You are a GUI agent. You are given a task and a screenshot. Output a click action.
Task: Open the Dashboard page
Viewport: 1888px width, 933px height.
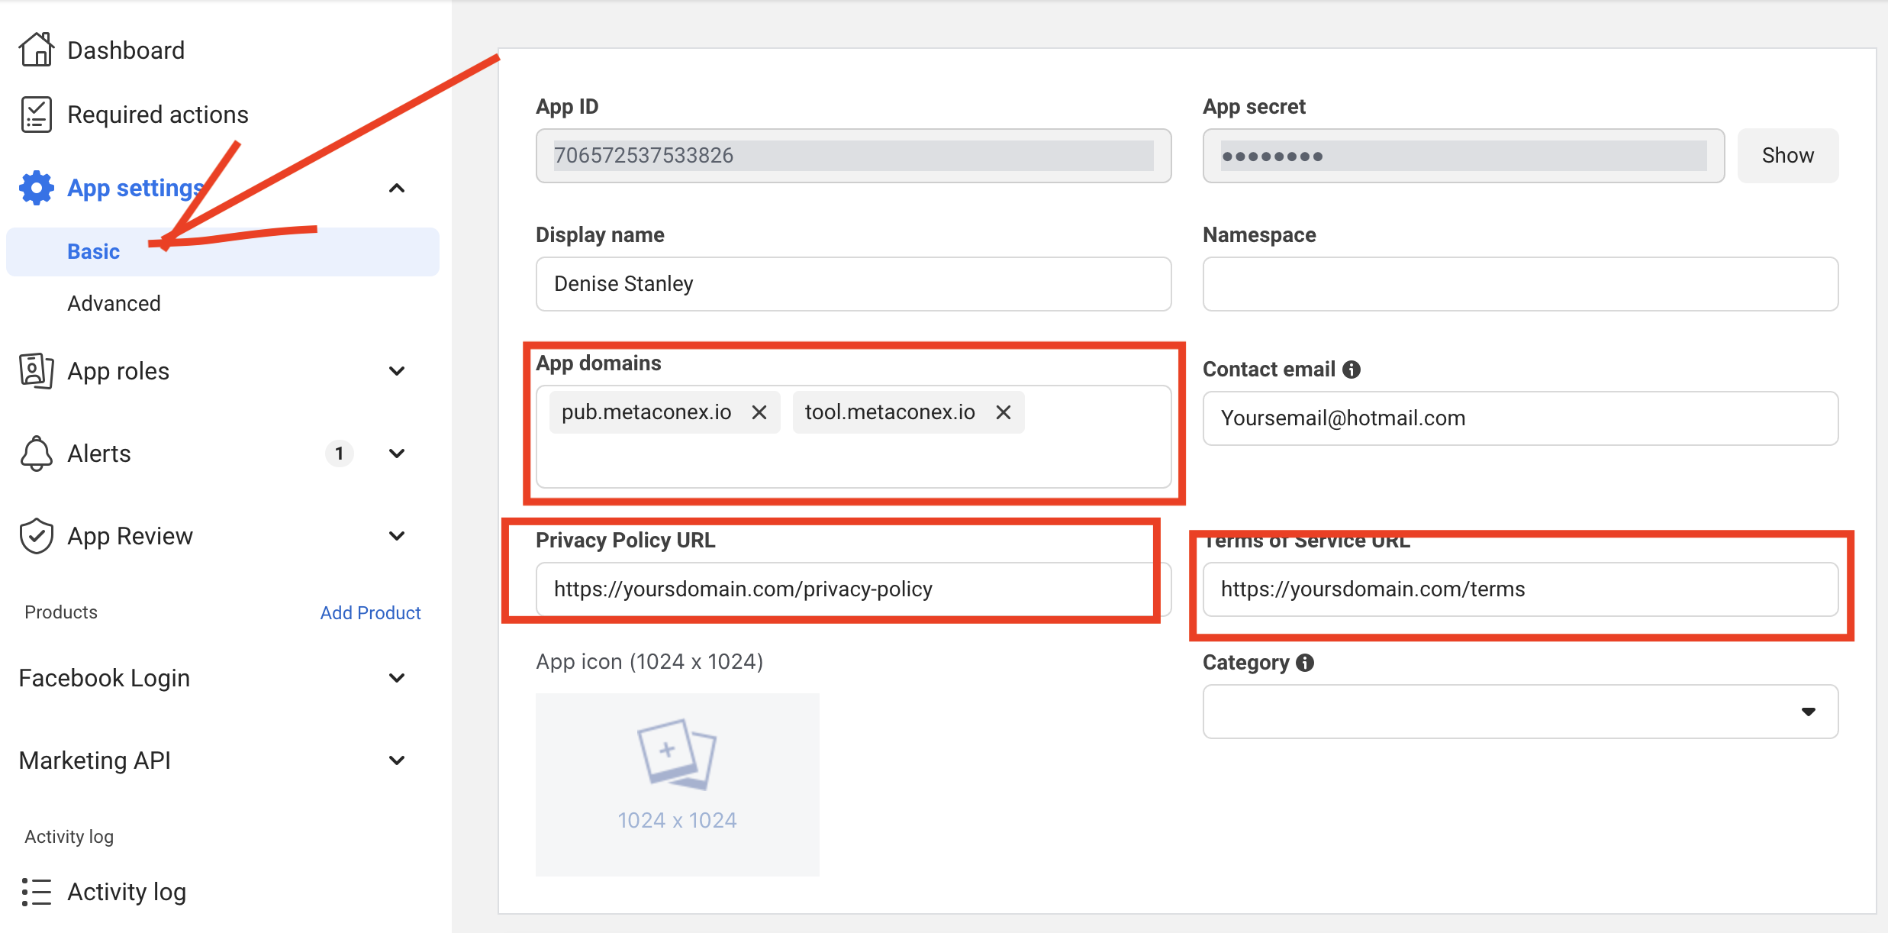tap(126, 50)
